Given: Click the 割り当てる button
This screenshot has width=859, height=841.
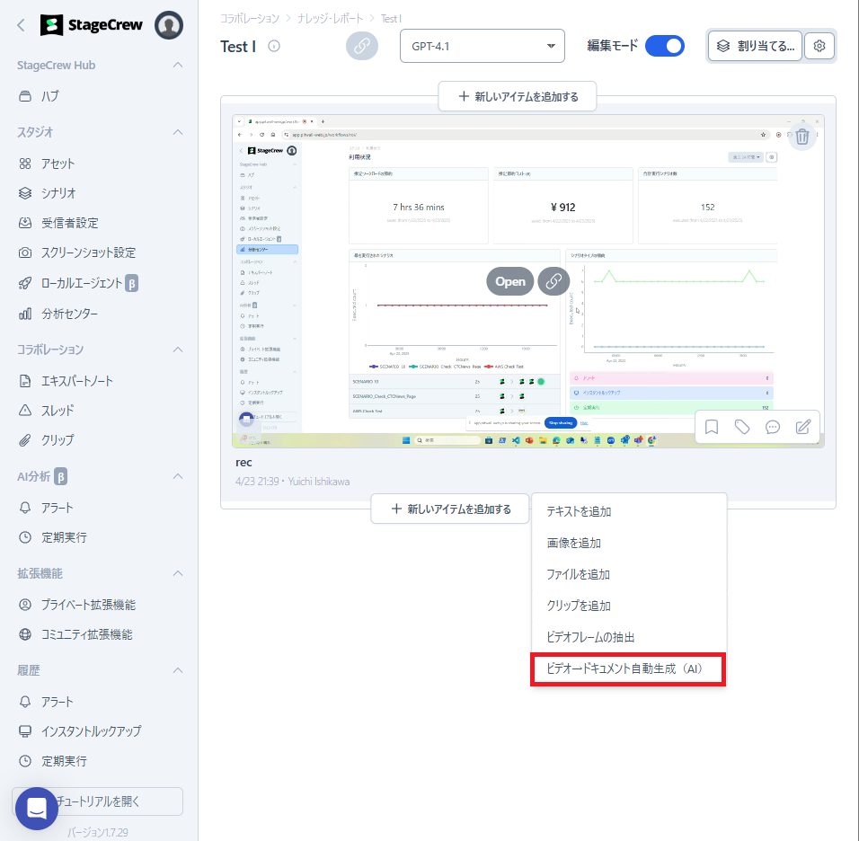Looking at the screenshot, I should click(x=755, y=46).
